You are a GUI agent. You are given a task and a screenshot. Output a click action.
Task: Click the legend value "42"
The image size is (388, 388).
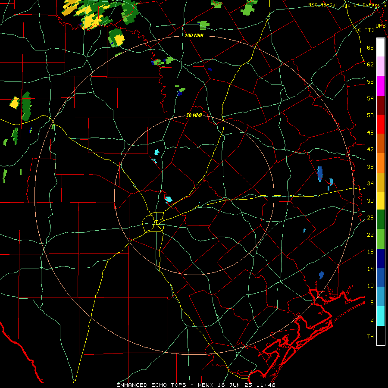[370, 149]
